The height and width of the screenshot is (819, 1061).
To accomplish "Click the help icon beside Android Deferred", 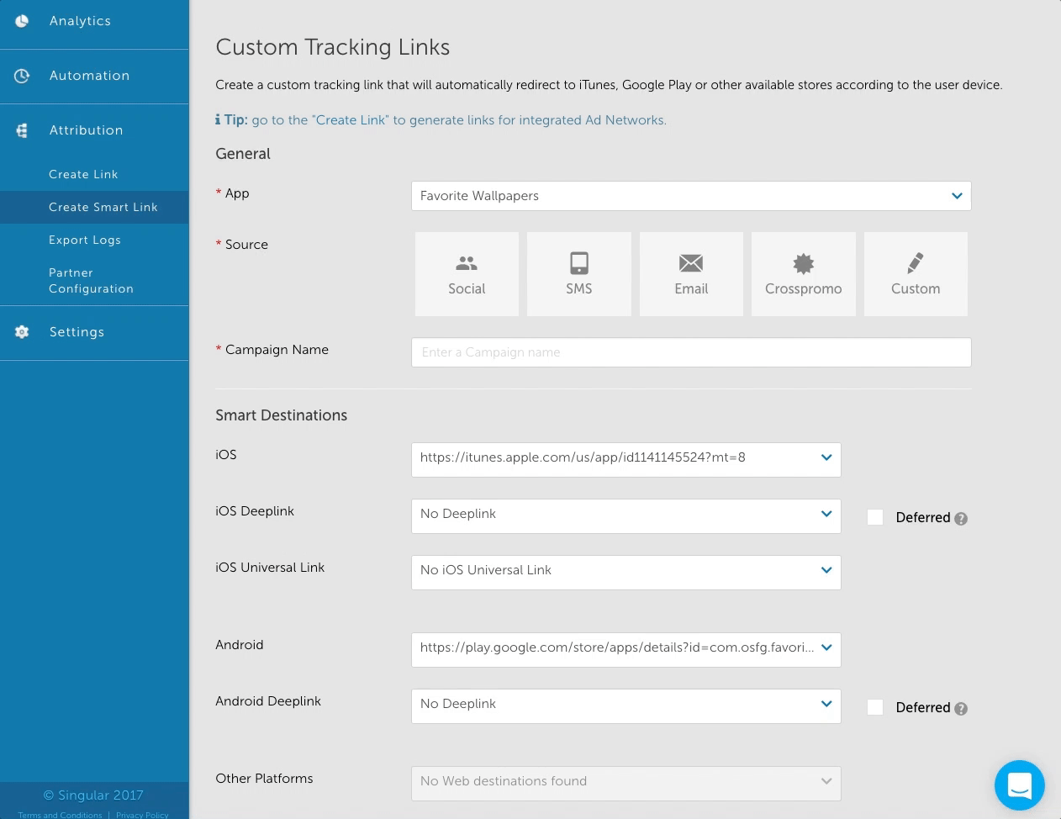I will (961, 709).
